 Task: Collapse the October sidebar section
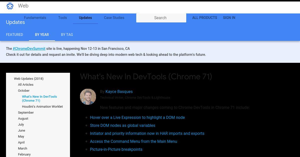[x=24, y=90]
